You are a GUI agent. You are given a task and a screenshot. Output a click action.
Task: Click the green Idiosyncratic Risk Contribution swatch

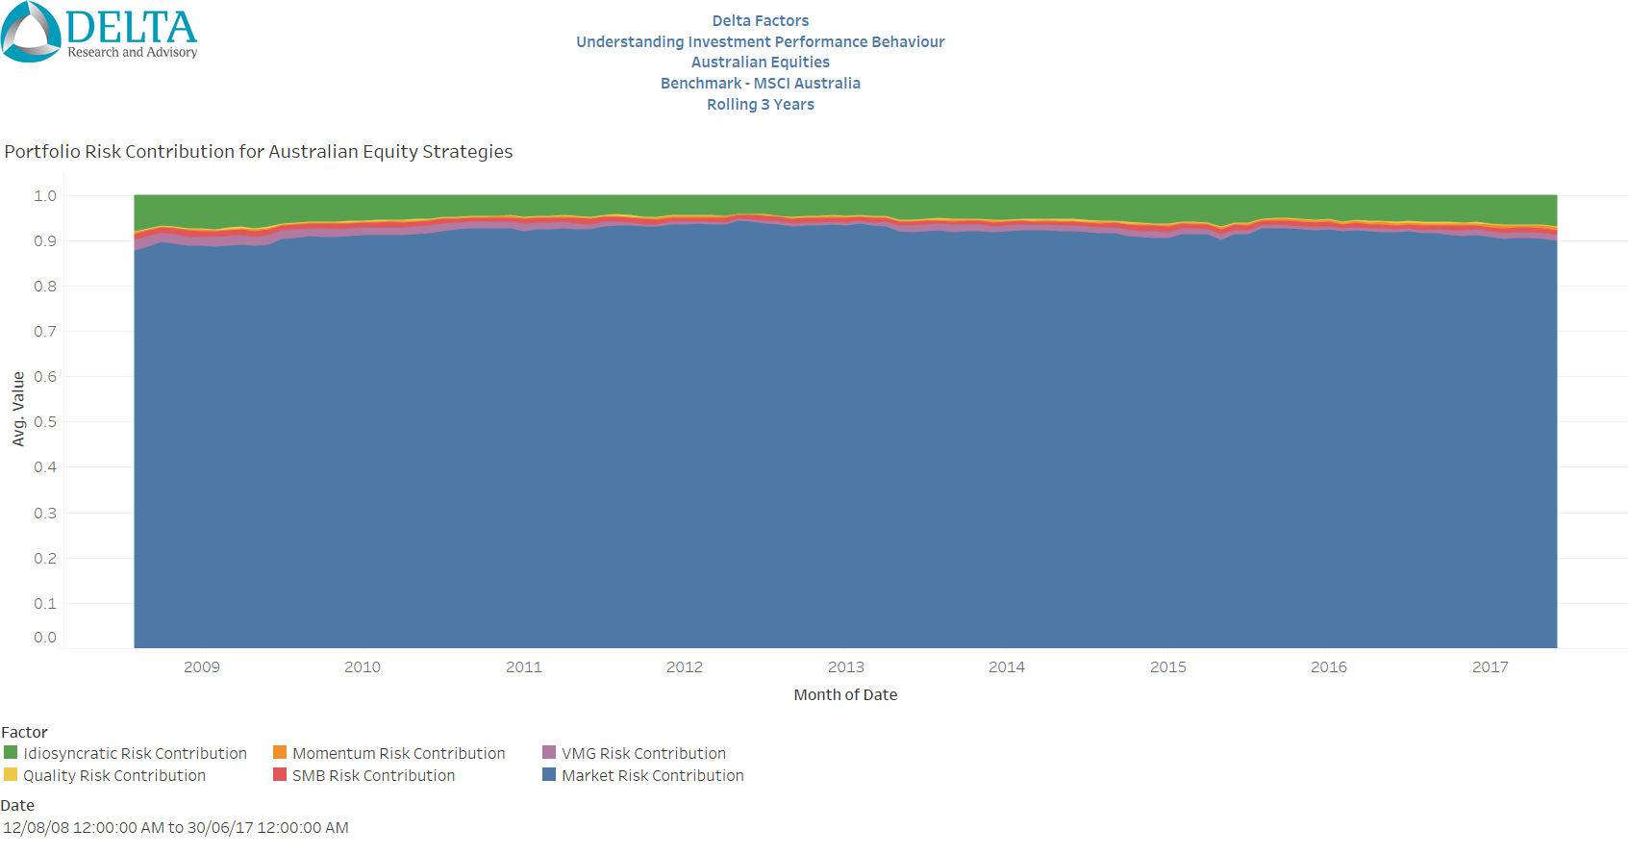11,752
